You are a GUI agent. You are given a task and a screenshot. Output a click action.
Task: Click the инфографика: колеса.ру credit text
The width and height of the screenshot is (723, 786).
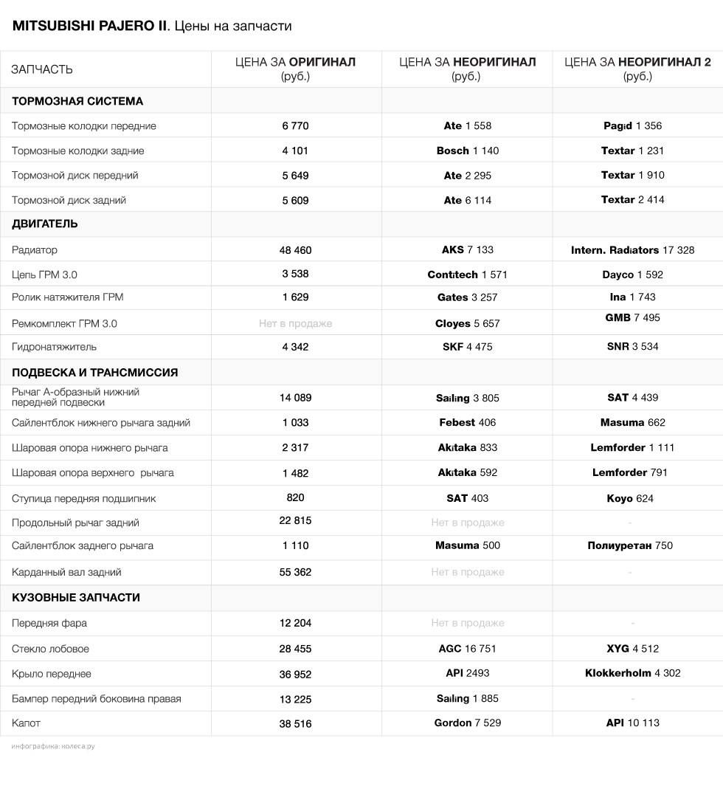click(53, 746)
